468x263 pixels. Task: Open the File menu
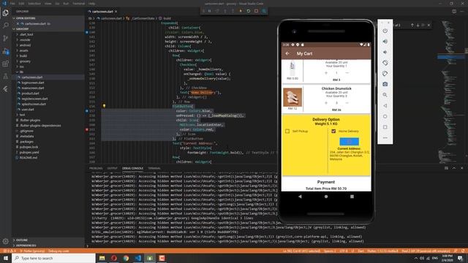click(x=12, y=4)
